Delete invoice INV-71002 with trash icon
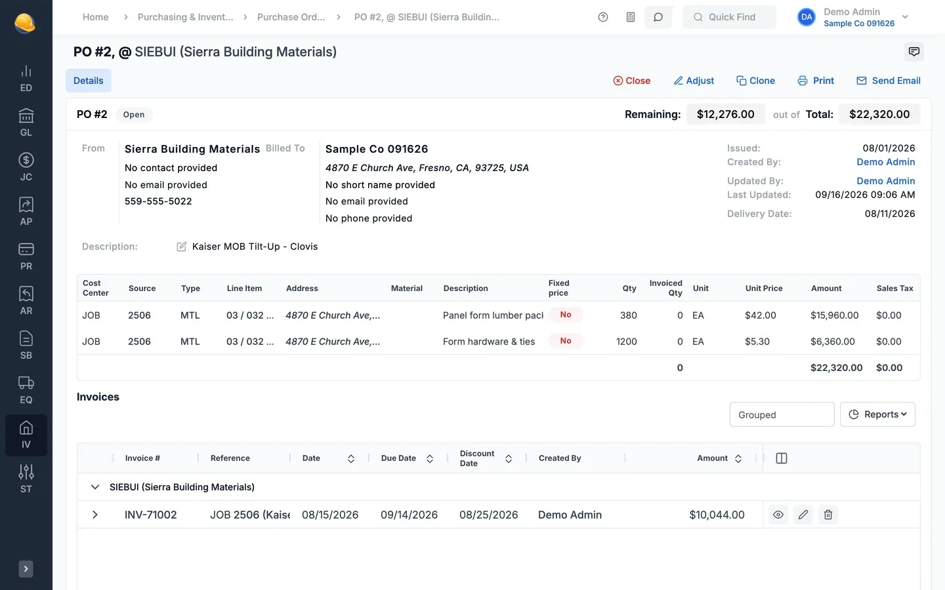The height and width of the screenshot is (590, 945). [828, 515]
